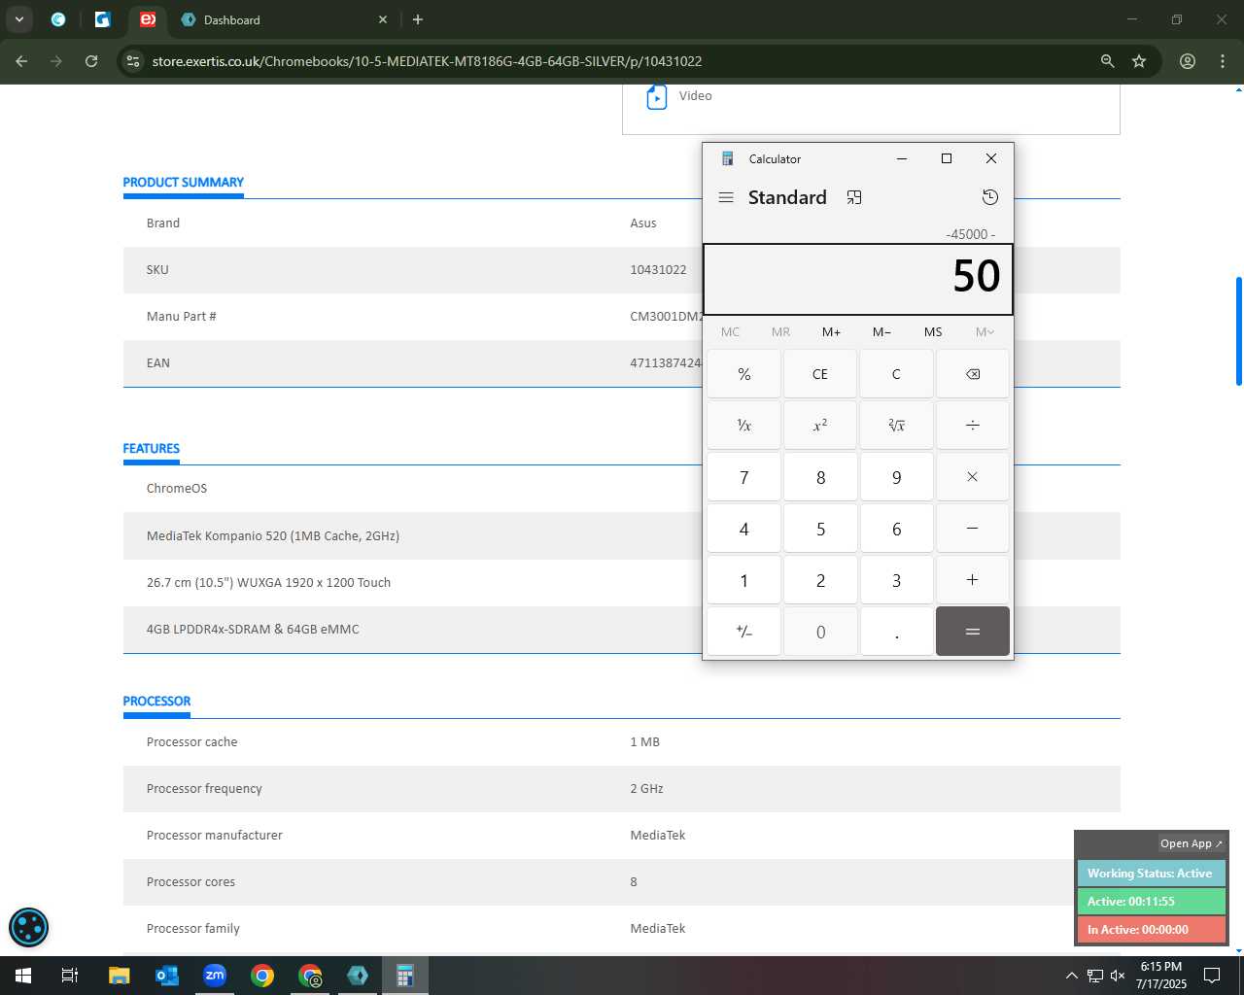The width and height of the screenshot is (1244, 995).
Task: Click digit 5 on the calculator
Action: pyautogui.click(x=820, y=529)
